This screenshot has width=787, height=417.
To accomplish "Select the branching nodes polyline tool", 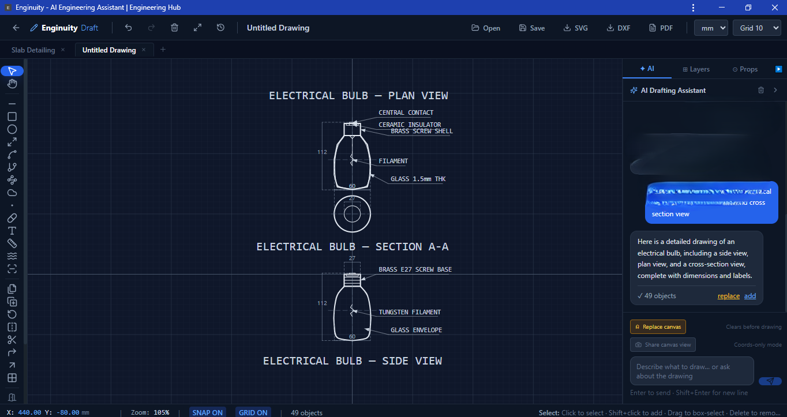I will (x=12, y=167).
